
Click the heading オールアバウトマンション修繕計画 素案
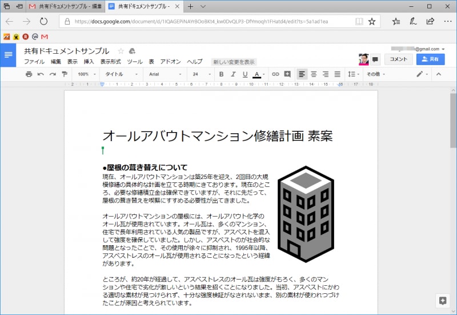coord(218,136)
